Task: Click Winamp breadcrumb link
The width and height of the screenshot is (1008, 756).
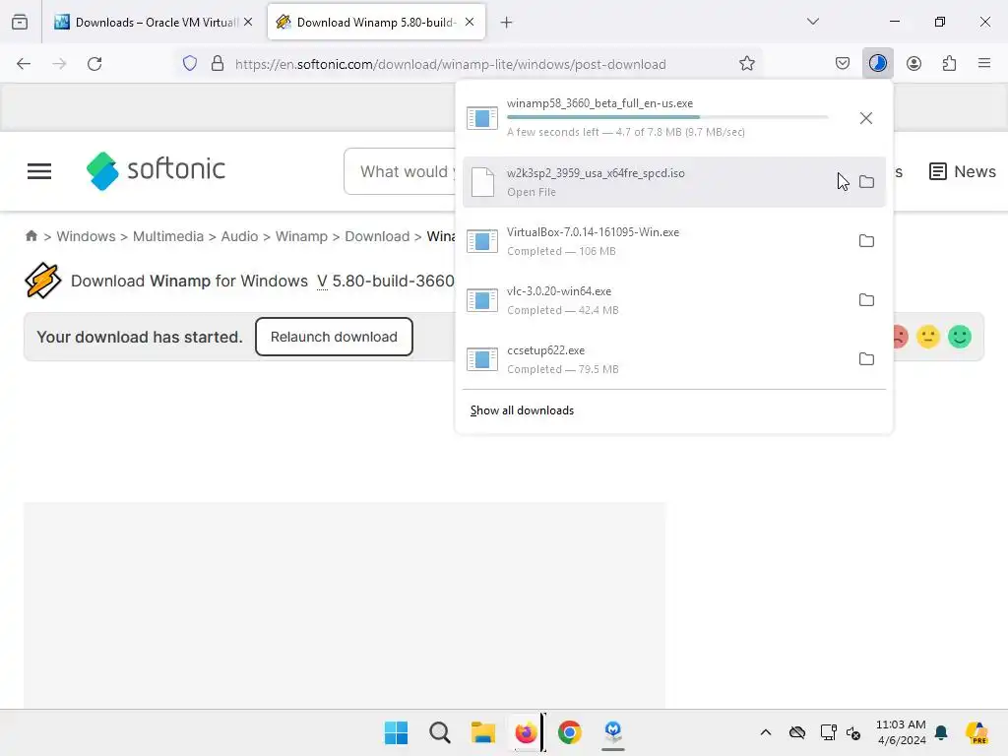Action: 301,236
